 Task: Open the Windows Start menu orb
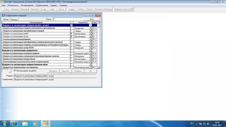coord(5,124)
